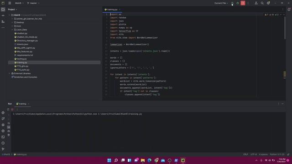Click the MiaV8 breadcrumb in the status bar

pyautogui.click(x=6, y=154)
